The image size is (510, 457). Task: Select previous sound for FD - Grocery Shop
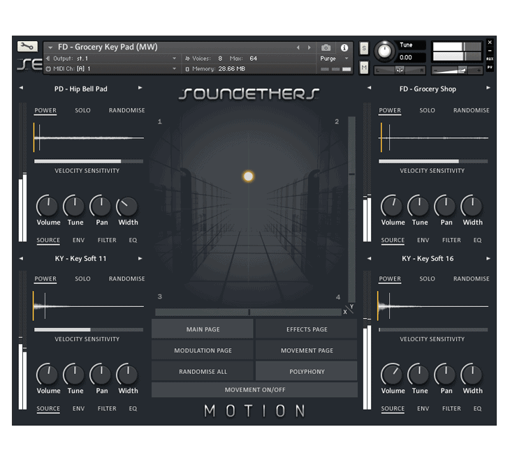(x=369, y=88)
